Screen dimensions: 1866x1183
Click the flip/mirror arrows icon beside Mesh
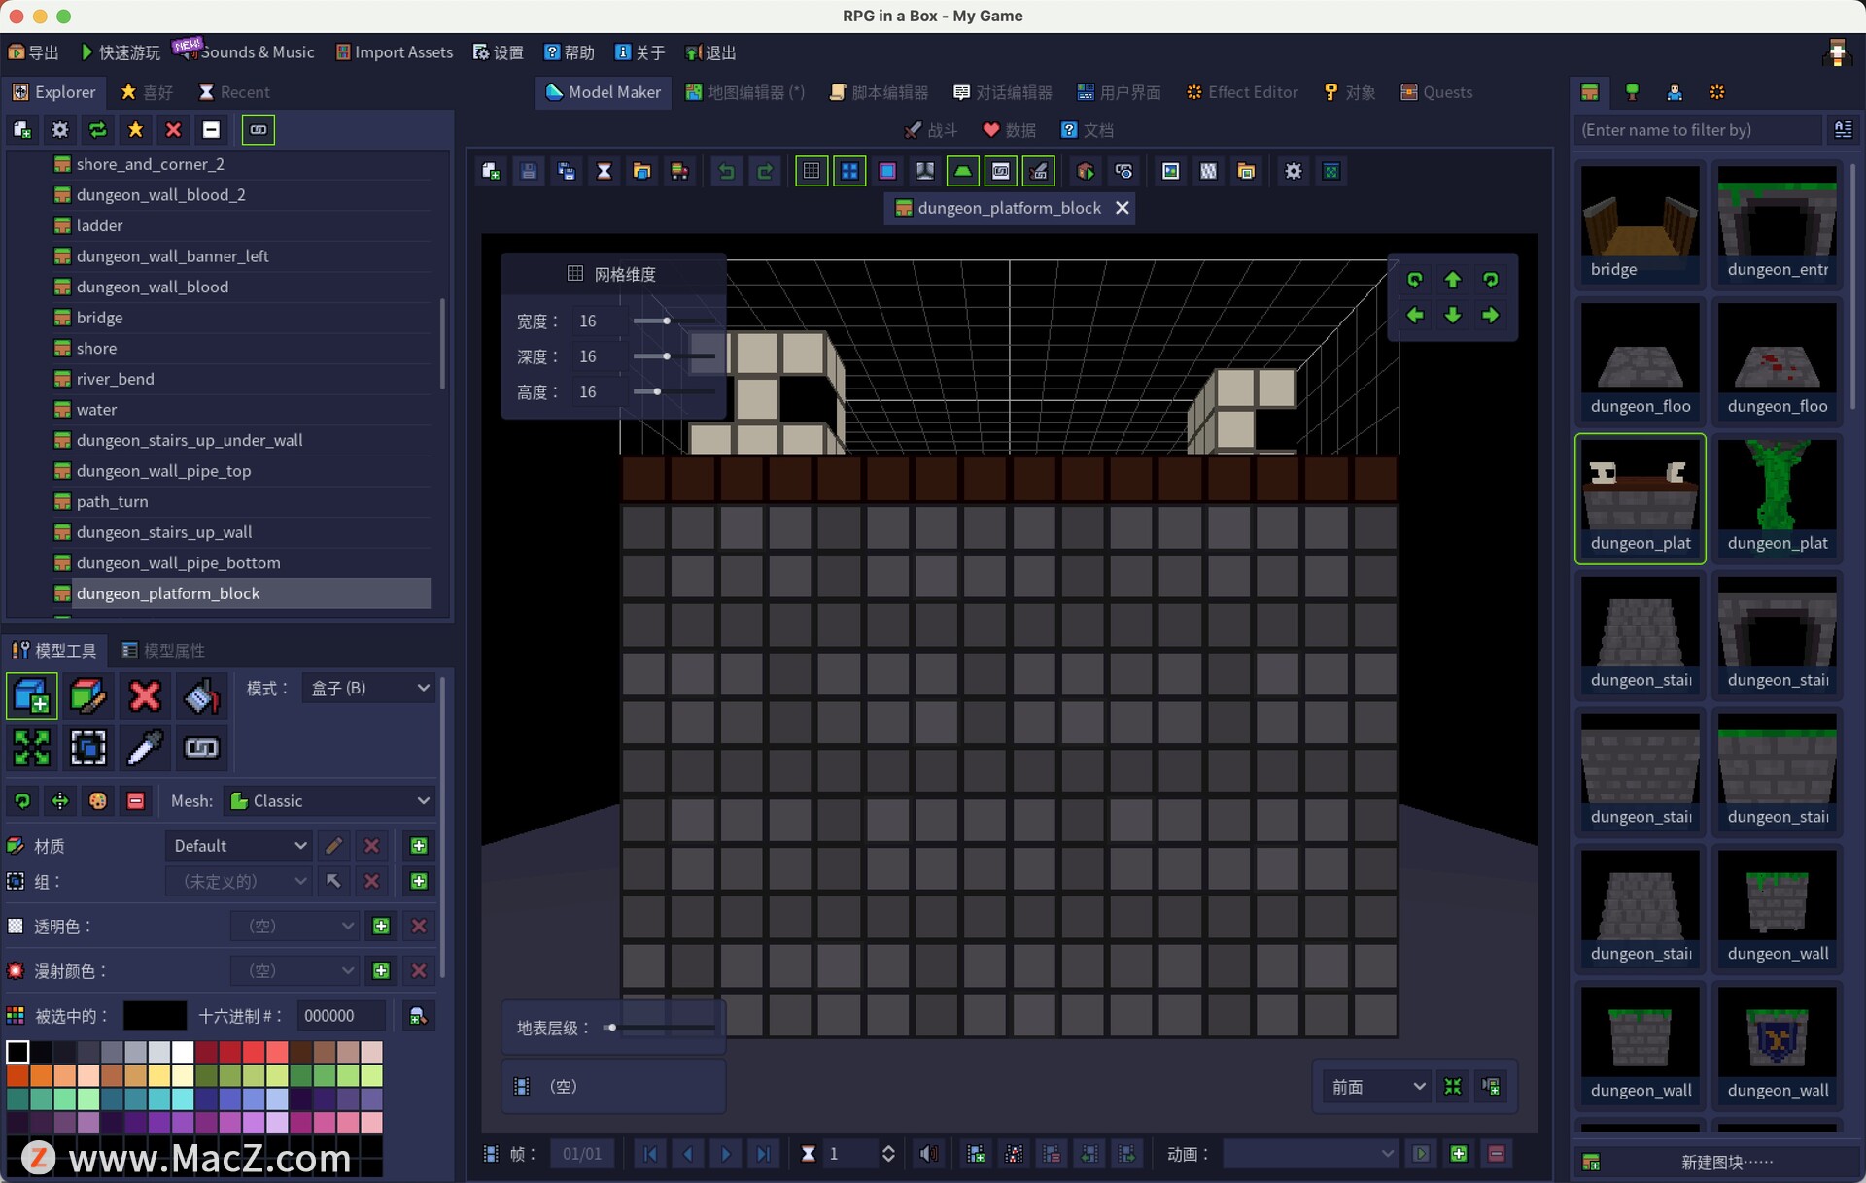[60, 800]
